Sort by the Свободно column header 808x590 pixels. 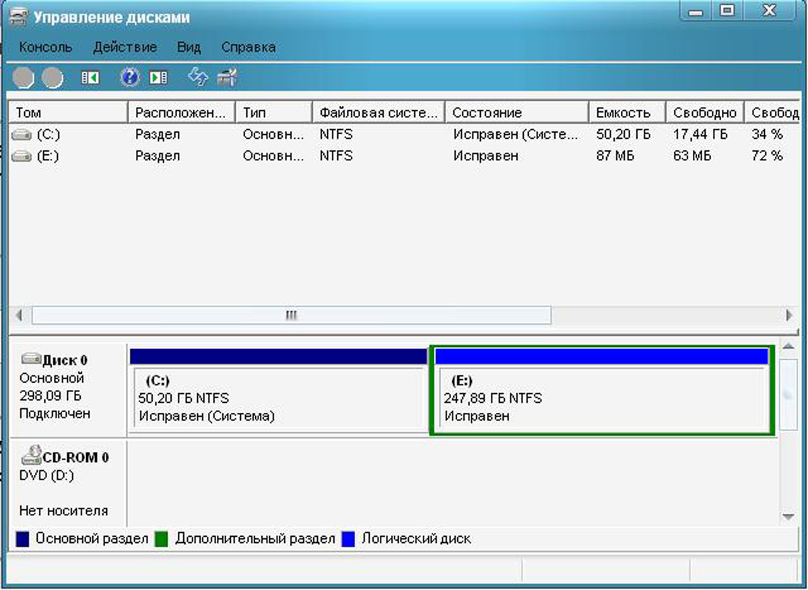tap(705, 112)
